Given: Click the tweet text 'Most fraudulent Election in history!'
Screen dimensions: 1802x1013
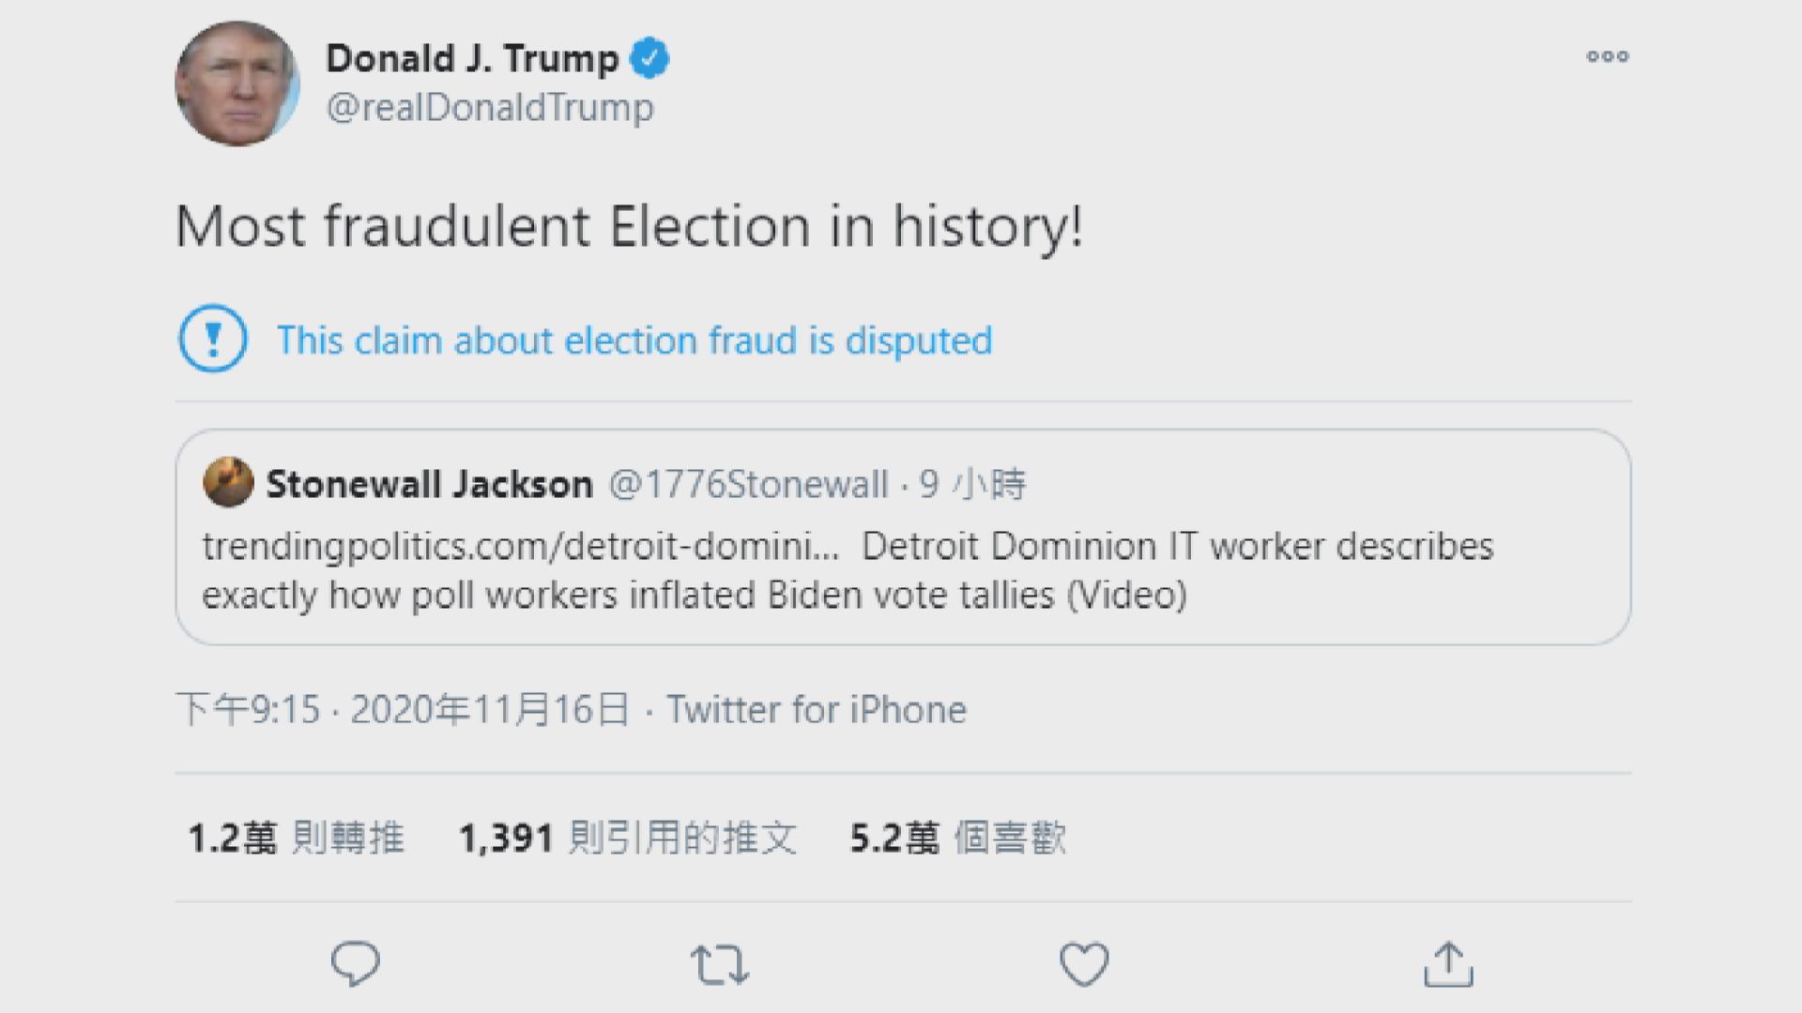Looking at the screenshot, I should [x=629, y=225].
